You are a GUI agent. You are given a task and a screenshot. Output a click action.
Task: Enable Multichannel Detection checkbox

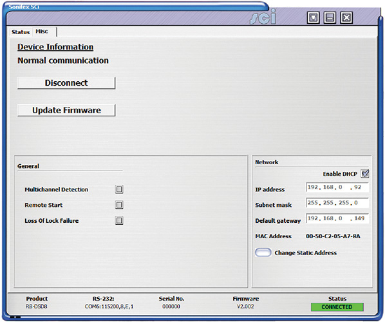click(119, 189)
